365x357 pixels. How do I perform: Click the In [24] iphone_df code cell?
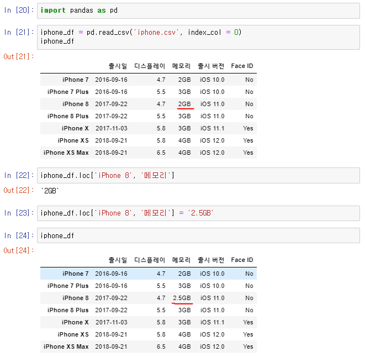click(198, 235)
